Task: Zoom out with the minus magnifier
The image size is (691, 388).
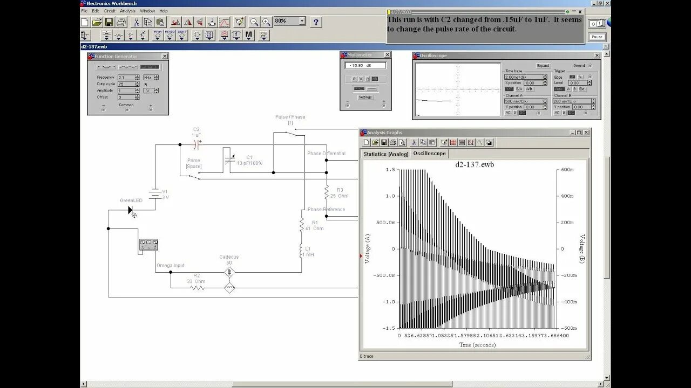Action: click(254, 22)
